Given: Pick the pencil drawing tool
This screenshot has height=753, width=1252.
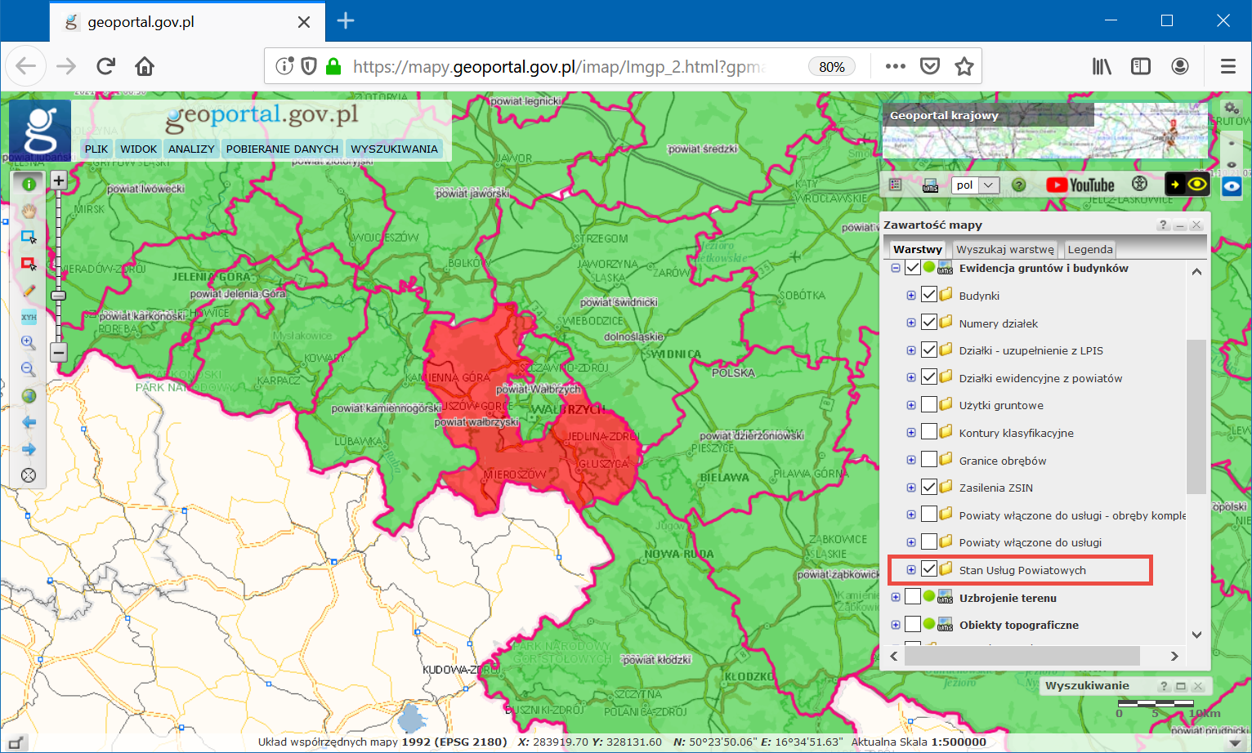Looking at the screenshot, I should 29,291.
